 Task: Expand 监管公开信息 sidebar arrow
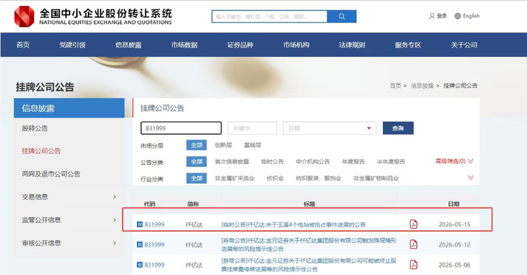coord(115,220)
